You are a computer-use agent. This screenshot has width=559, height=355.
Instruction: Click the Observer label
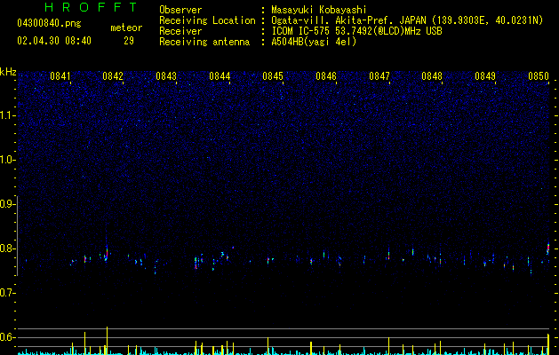click(180, 10)
